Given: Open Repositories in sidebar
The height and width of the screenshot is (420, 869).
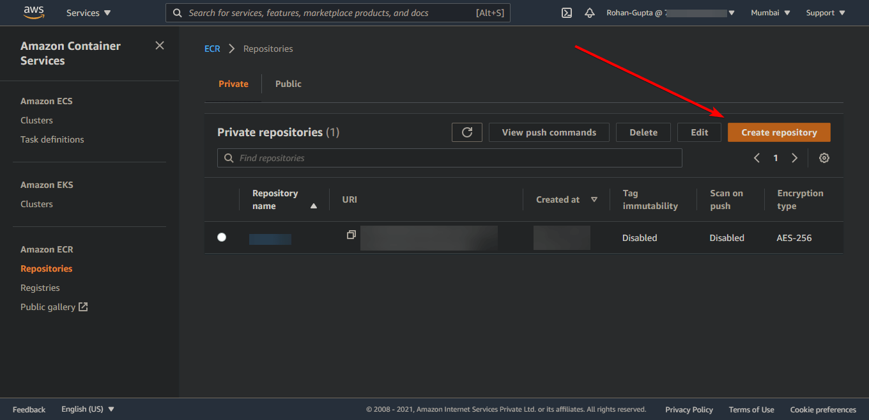Looking at the screenshot, I should [x=46, y=268].
